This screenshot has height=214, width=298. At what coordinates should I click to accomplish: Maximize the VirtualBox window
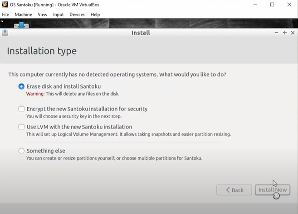[272, 5]
